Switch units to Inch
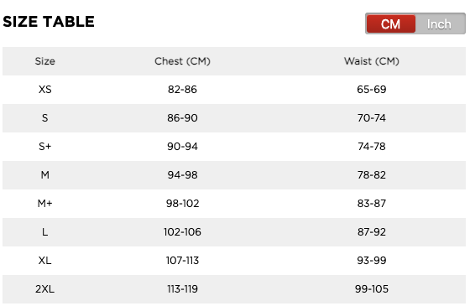The image size is (470, 306). coord(440,24)
